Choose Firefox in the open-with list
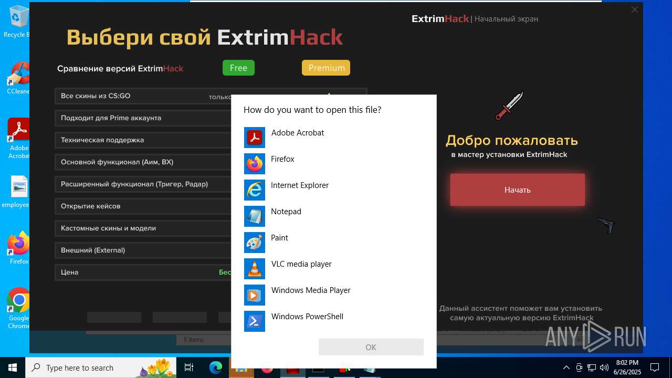The width and height of the screenshot is (672, 378). [334, 164]
